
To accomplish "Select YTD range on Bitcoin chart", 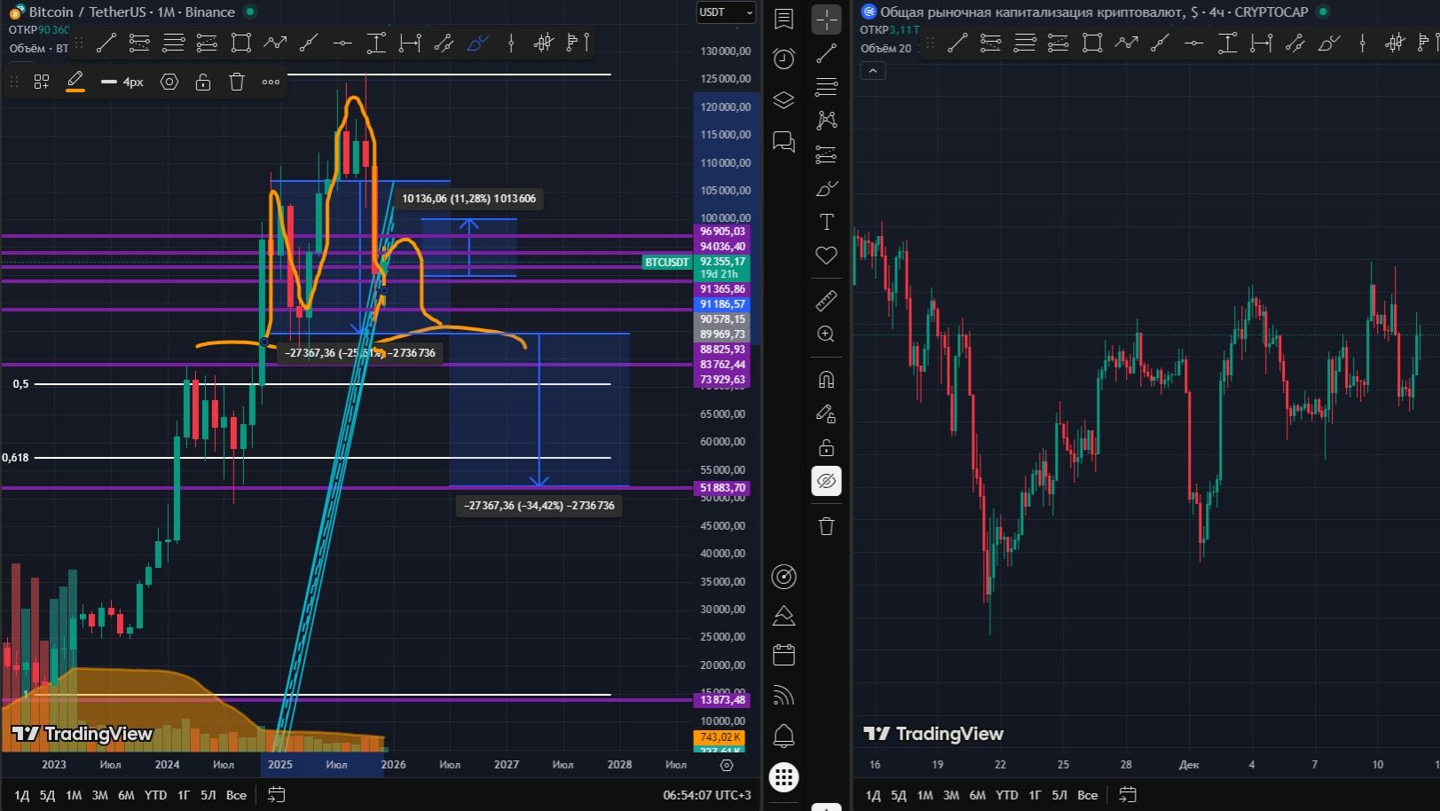I will (x=155, y=795).
